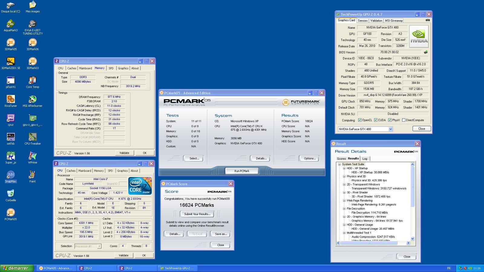Screen dimensions: 484x272
Task: Click Details button under System panel
Action: [261, 158]
